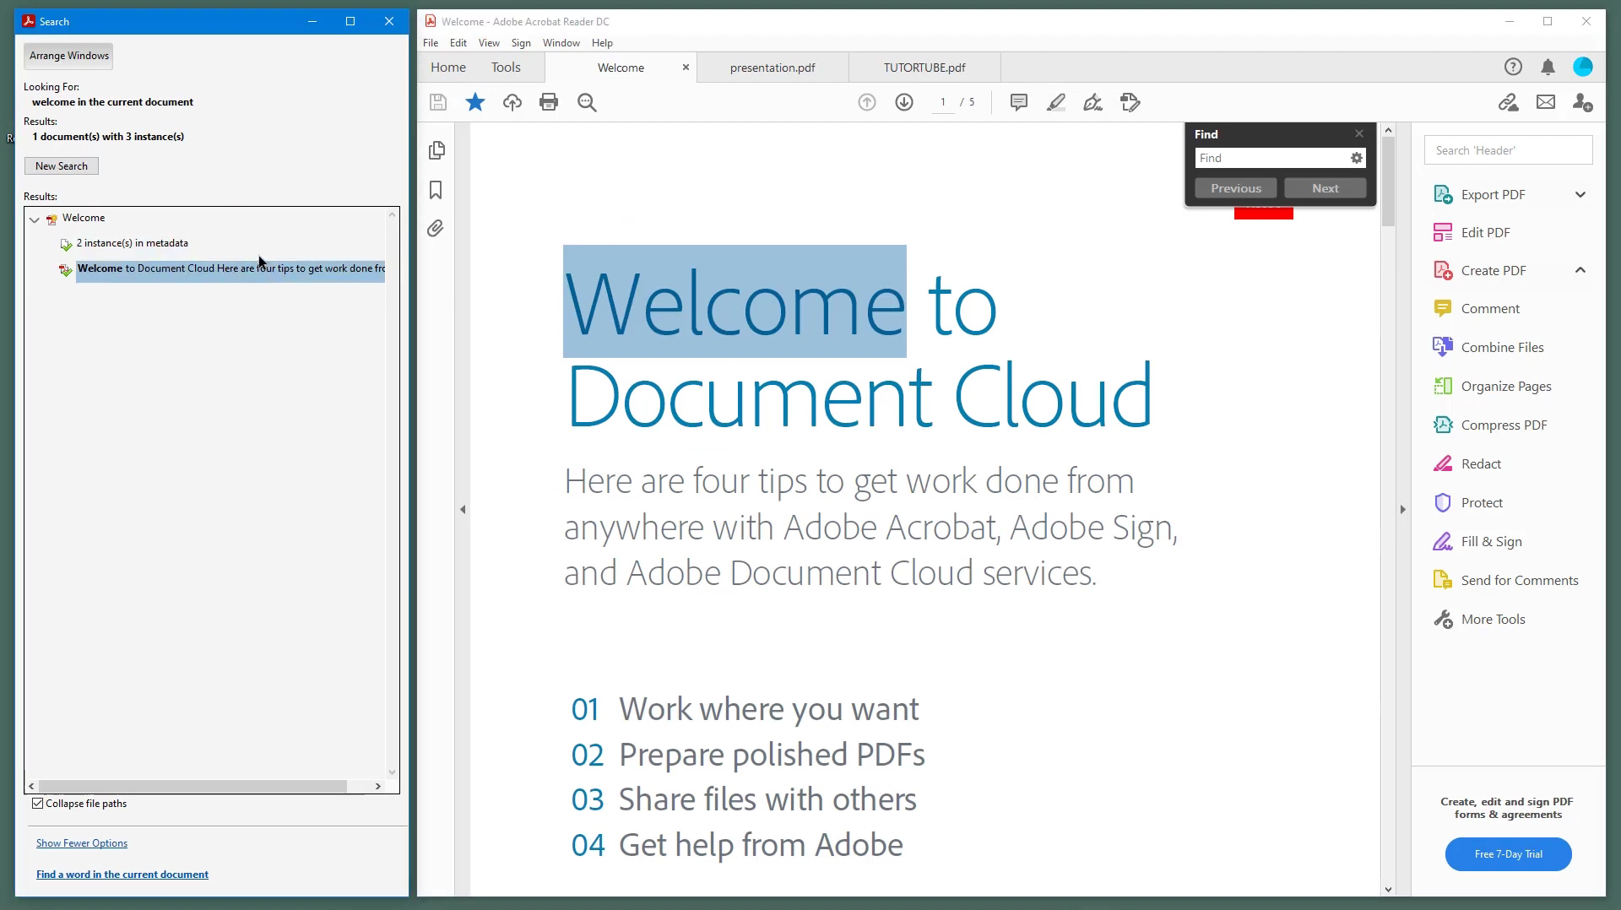The height and width of the screenshot is (910, 1621).
Task: Save the document using the Save icon
Action: [x=438, y=102]
